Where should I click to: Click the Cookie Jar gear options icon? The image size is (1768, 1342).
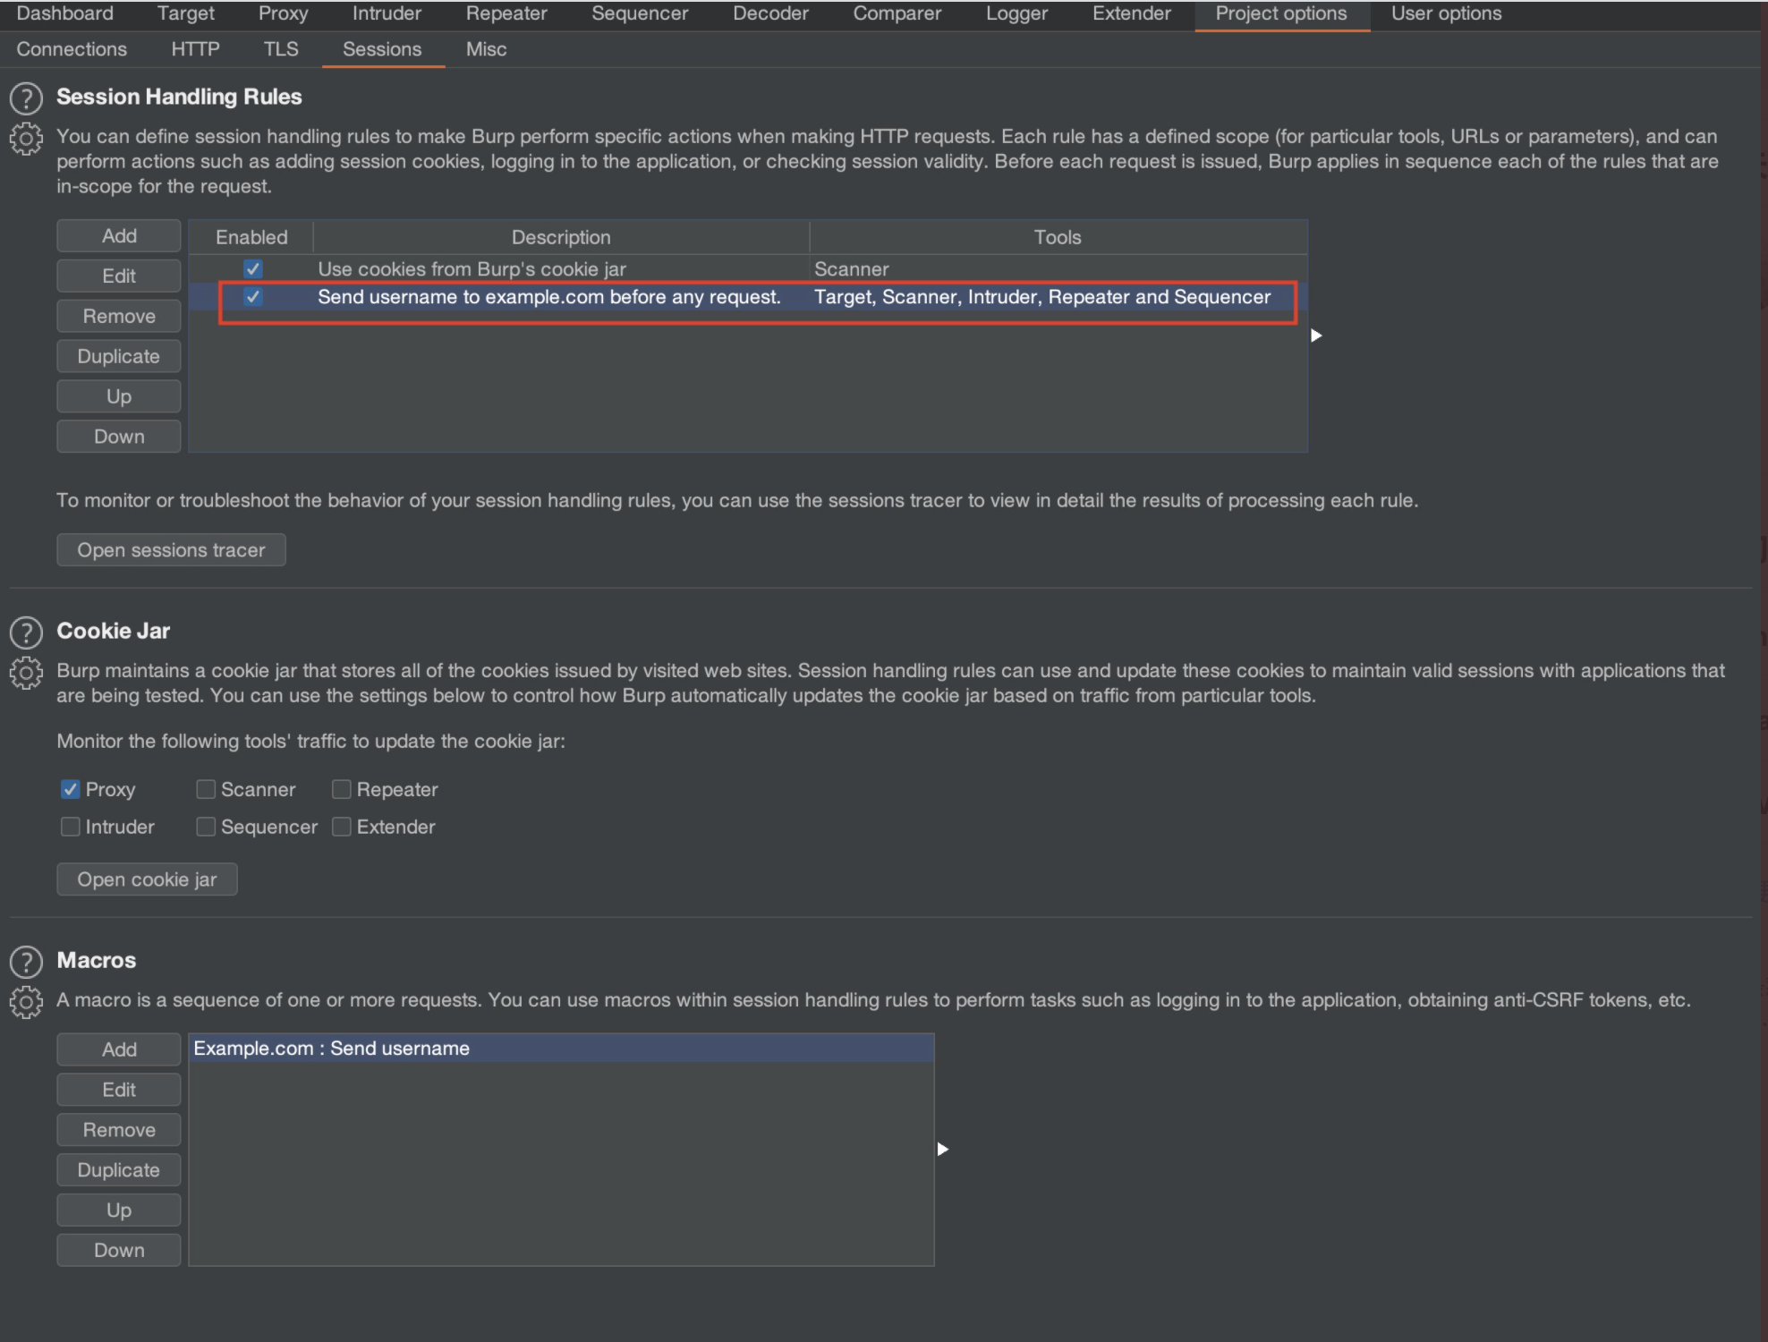click(26, 673)
